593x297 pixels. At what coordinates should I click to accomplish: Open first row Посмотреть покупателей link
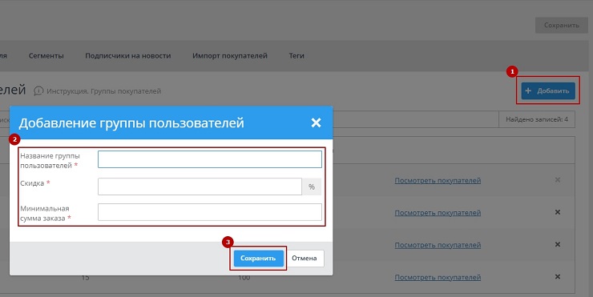[438, 181]
